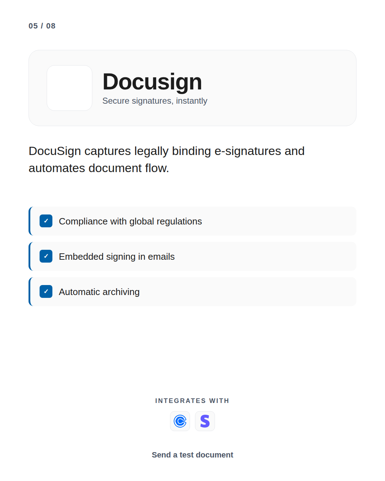Click the Send a test document link
This screenshot has width=385, height=481.
click(192, 455)
